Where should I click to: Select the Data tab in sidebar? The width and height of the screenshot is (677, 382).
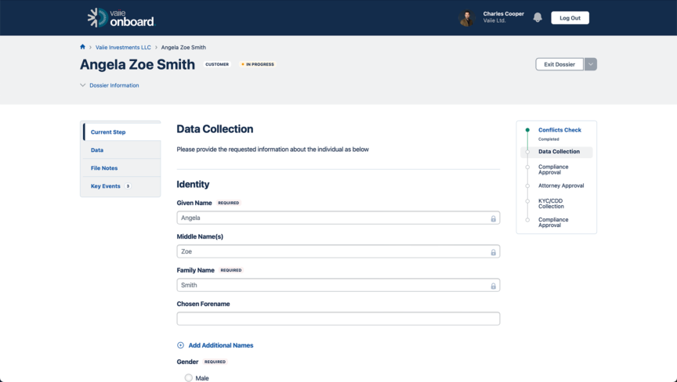click(x=97, y=150)
